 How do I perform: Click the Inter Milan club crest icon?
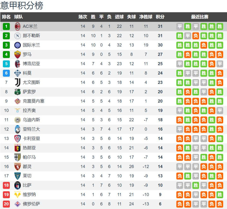point(17,45)
